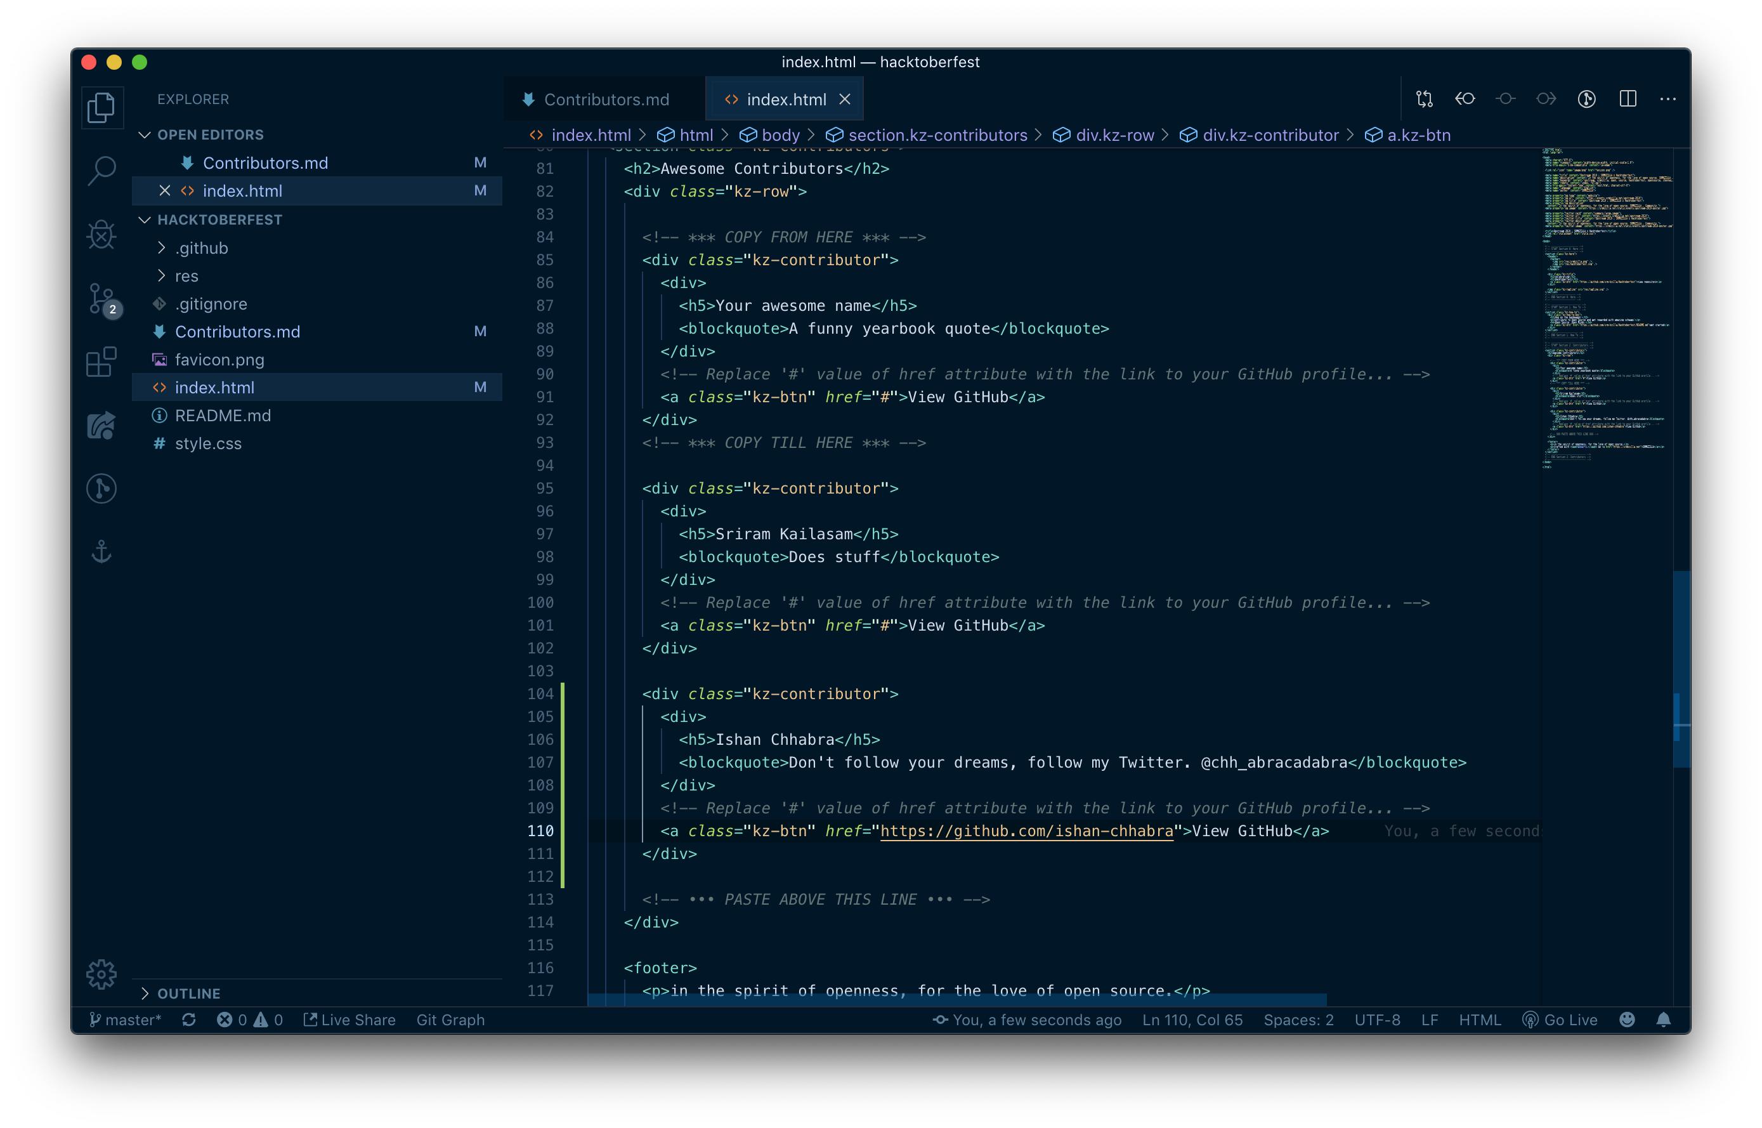Toggle Go Live server in status bar

coord(1560,1020)
